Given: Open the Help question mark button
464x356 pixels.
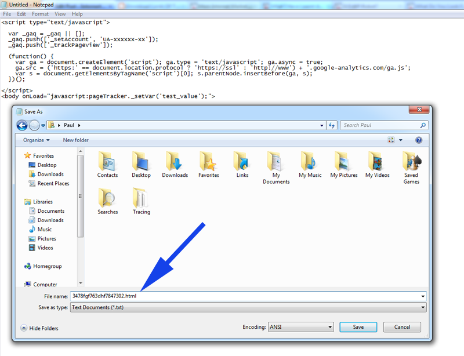Looking at the screenshot, I should coord(419,140).
